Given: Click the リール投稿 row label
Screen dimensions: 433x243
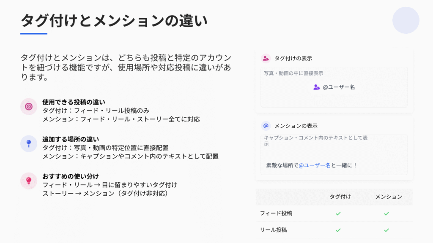Looking at the screenshot, I should click(x=274, y=230).
